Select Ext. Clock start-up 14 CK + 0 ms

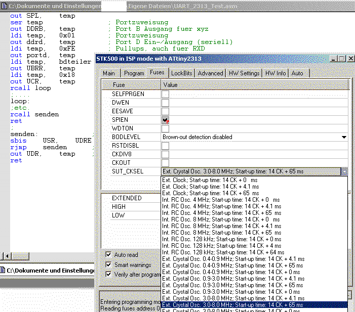click(254, 180)
